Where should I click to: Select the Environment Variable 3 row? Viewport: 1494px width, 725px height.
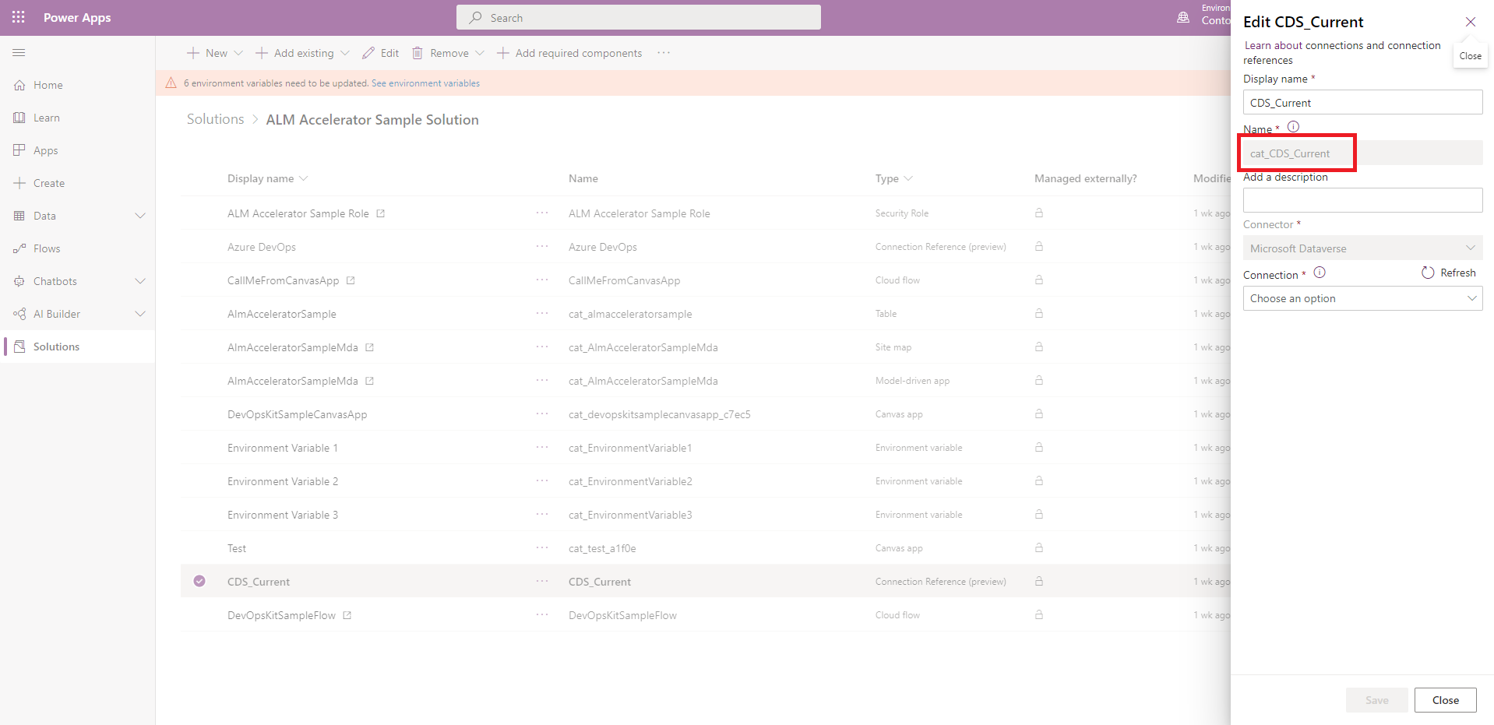coord(283,515)
